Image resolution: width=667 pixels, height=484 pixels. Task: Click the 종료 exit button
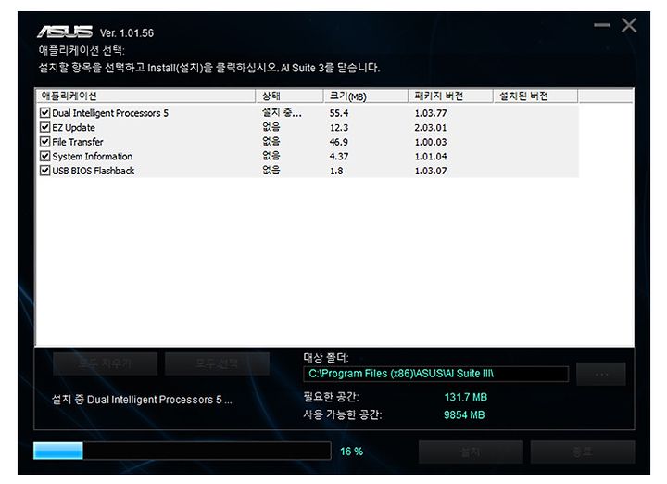pyautogui.click(x=583, y=452)
